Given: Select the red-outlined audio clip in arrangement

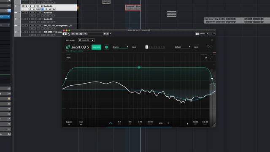Looking at the screenshot, I should tap(133, 8).
